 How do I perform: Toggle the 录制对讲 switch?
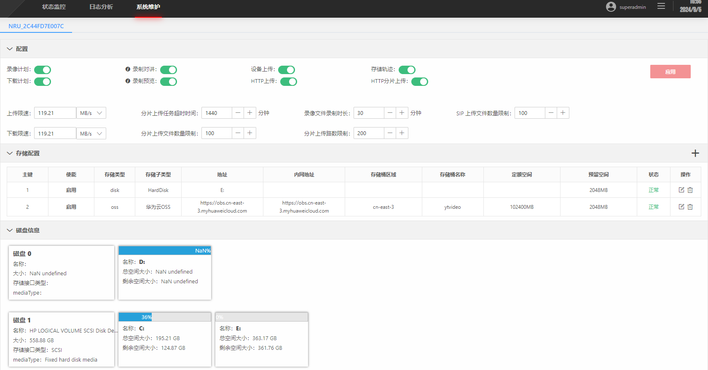click(169, 70)
